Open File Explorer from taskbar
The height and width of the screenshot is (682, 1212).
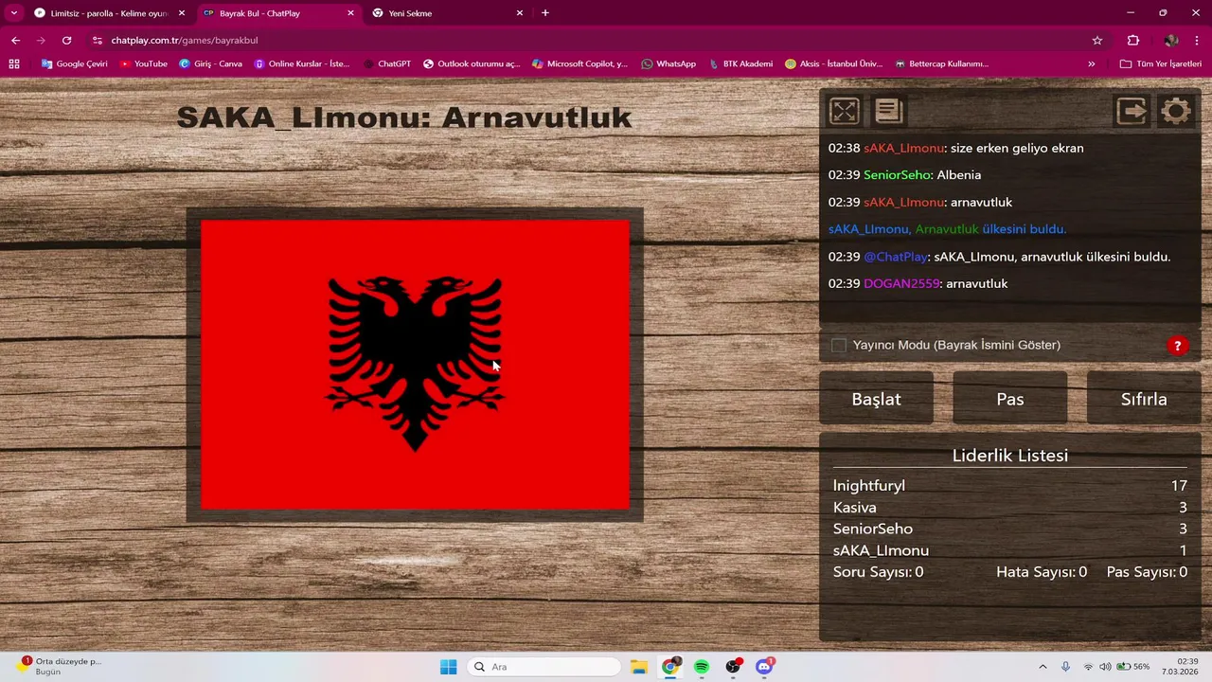(x=638, y=667)
